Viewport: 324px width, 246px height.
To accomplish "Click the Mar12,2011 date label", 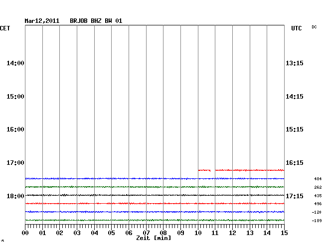I will [42, 21].
